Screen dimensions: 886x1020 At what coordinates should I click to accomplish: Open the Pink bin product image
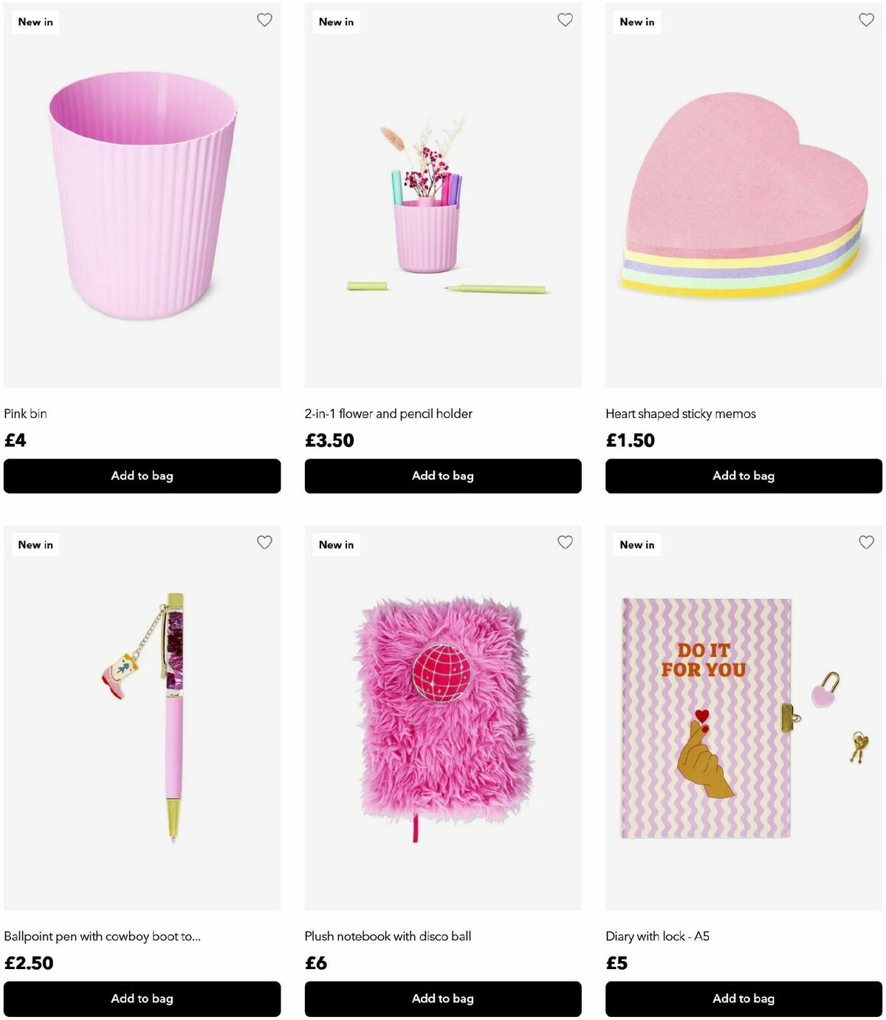[x=142, y=196]
